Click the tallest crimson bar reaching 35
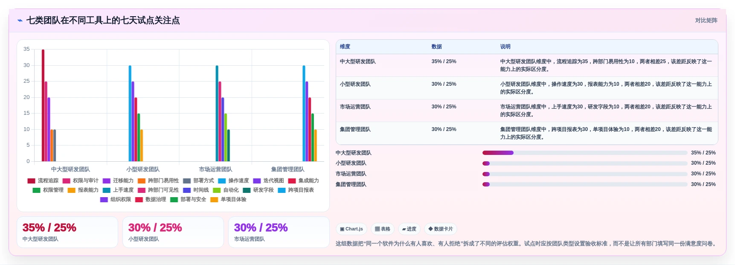This screenshot has height=265, width=735. [x=43, y=105]
